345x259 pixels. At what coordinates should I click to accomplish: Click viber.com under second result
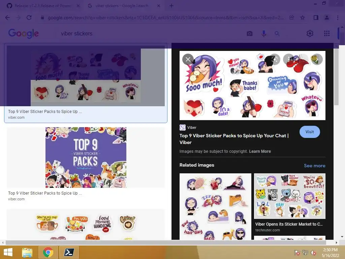16,199
